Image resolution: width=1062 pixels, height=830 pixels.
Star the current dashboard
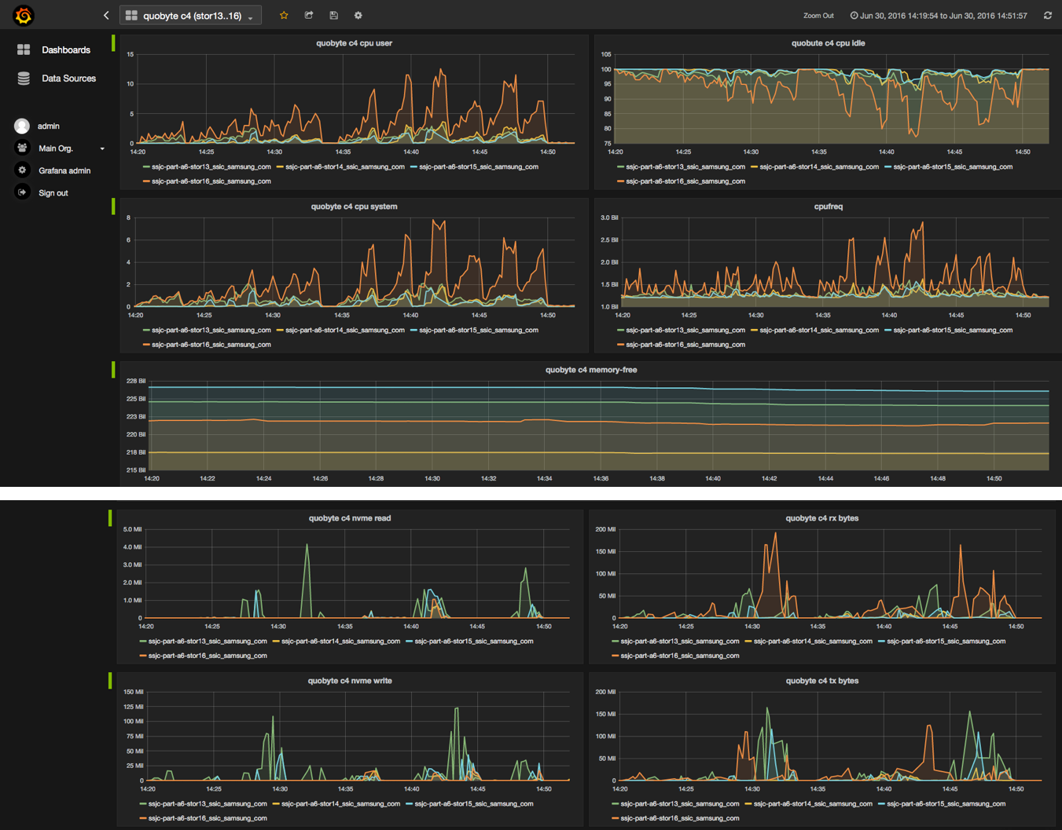[x=284, y=15]
